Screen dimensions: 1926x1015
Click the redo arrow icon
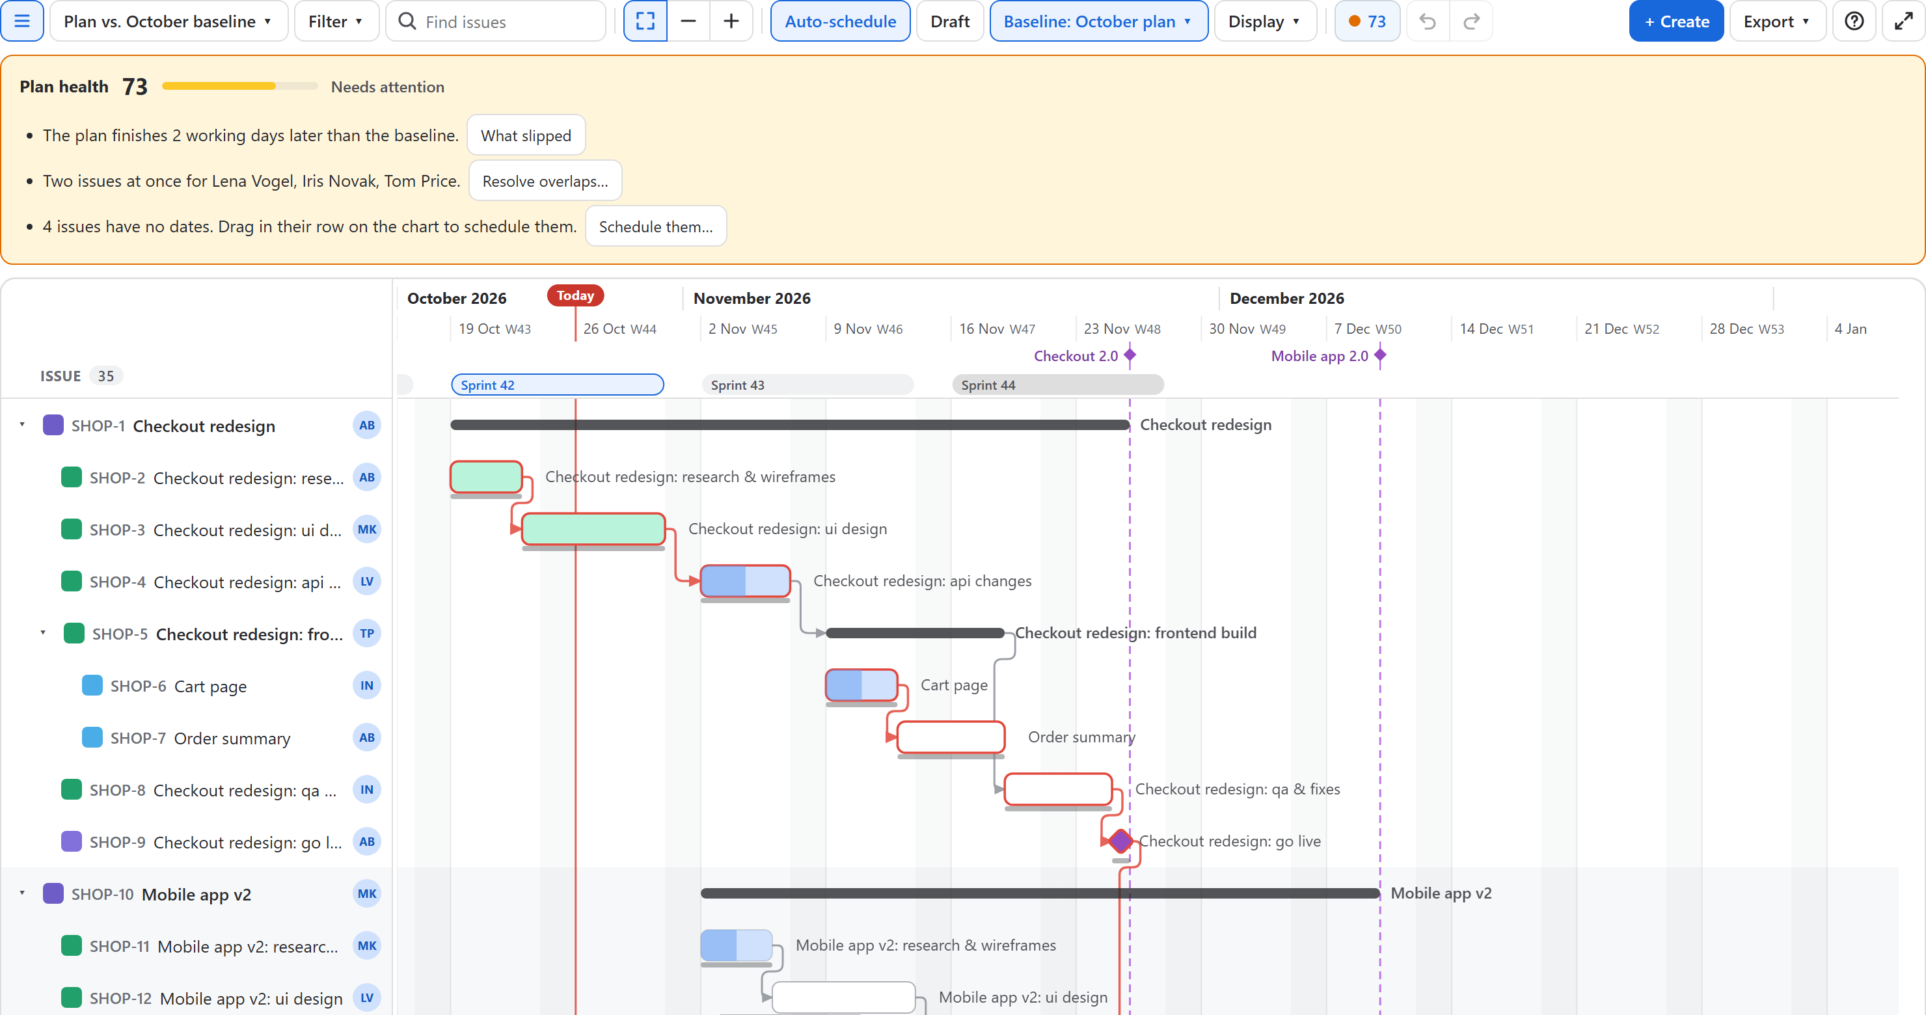[1471, 21]
